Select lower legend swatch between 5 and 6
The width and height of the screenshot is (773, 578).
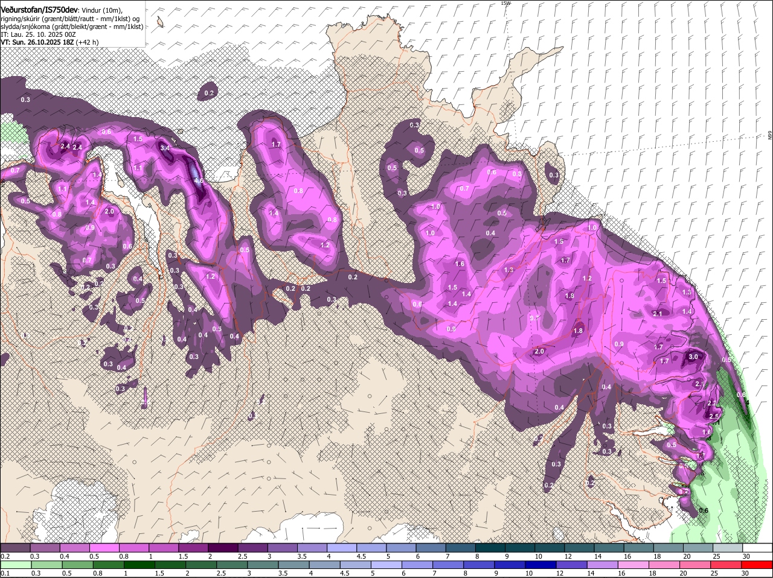pyautogui.click(x=388, y=565)
